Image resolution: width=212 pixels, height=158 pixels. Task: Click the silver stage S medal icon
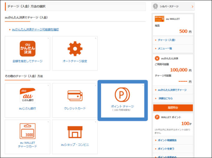156,6
